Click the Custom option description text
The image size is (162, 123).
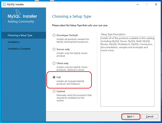[74, 98]
